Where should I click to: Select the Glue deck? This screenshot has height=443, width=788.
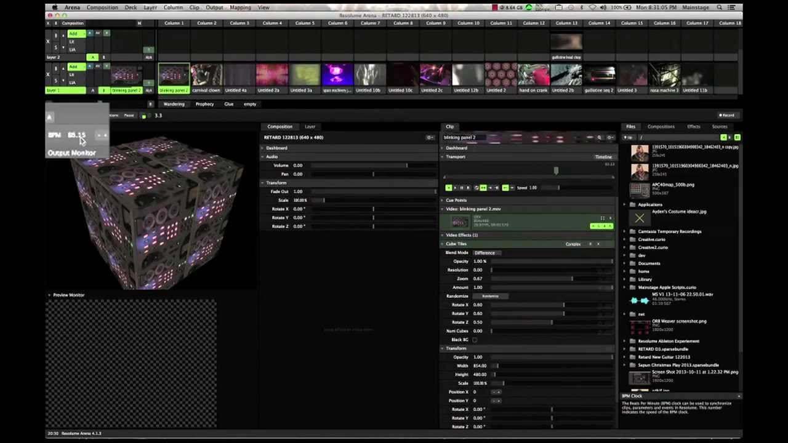[228, 104]
